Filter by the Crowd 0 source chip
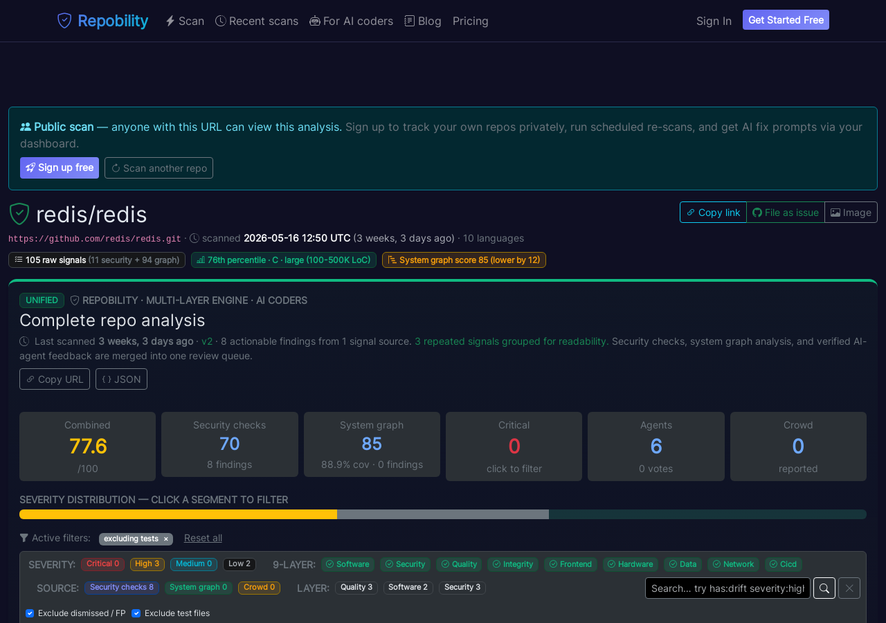Screen dimensions: 886x623 [x=260, y=588]
